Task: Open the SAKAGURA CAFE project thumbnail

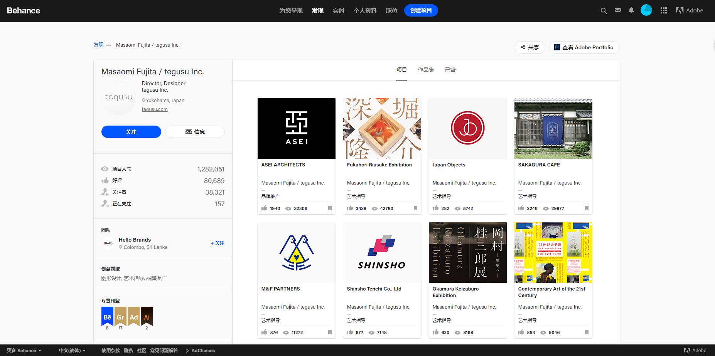Action: click(x=553, y=128)
